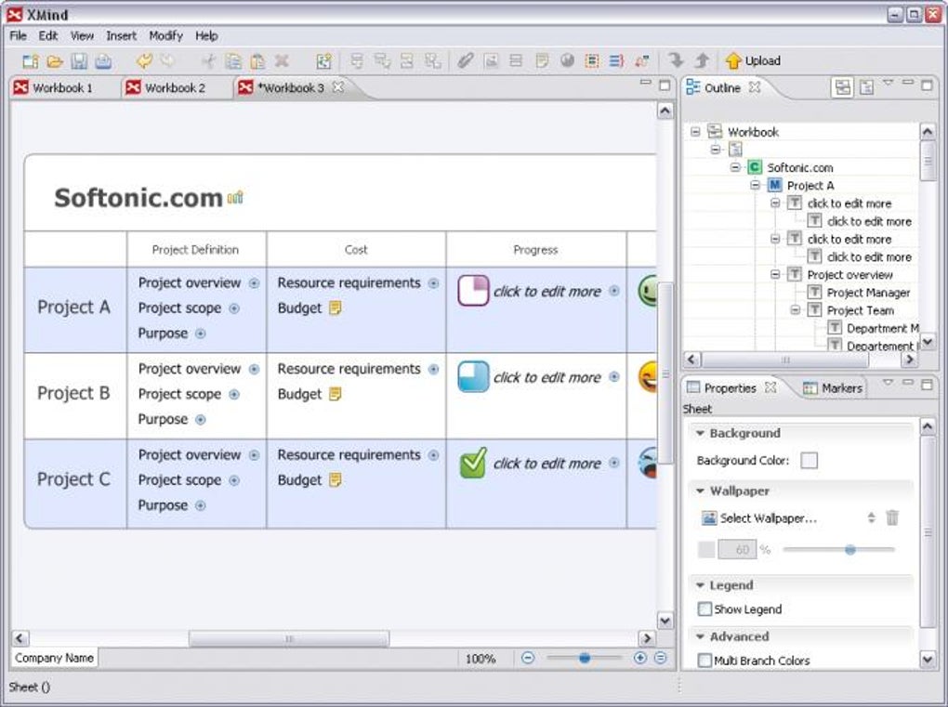Click the grey globe hyperlink toolbar icon

pos(567,60)
